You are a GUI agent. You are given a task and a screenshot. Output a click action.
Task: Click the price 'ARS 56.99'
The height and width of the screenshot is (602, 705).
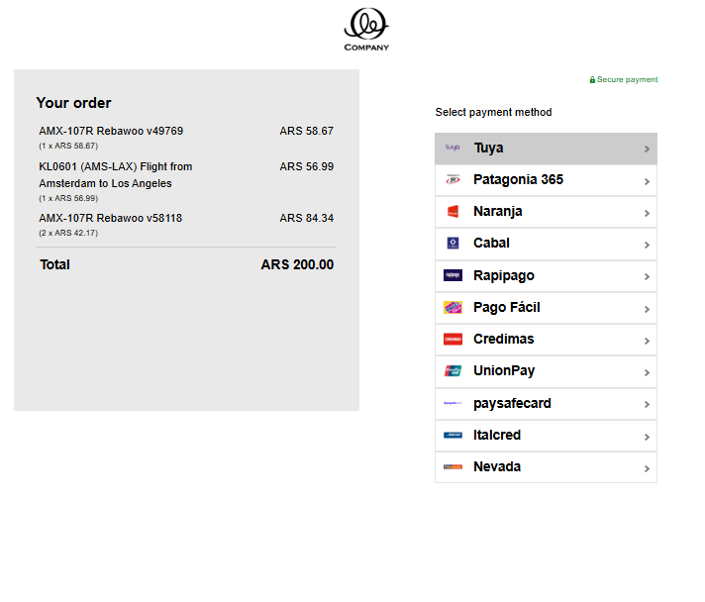coord(307,166)
